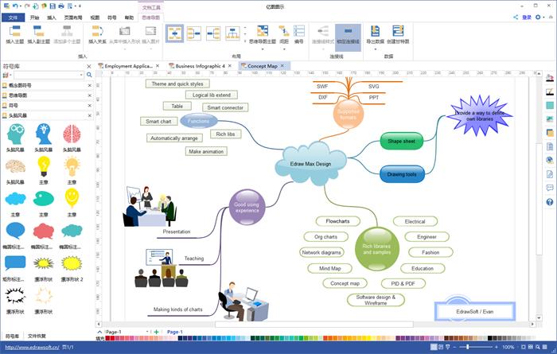Pick the red swatch in color palette bar

109,339
